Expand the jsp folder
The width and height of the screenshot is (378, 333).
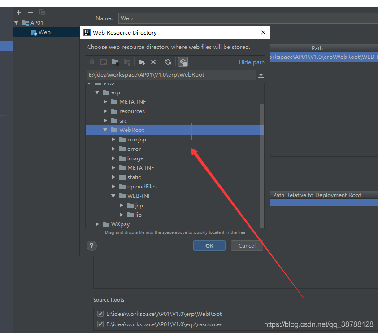pyautogui.click(x=122, y=206)
